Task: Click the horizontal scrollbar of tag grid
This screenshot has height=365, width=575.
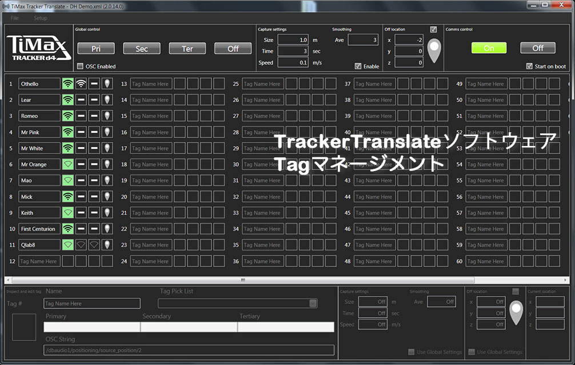Action: 243,280
